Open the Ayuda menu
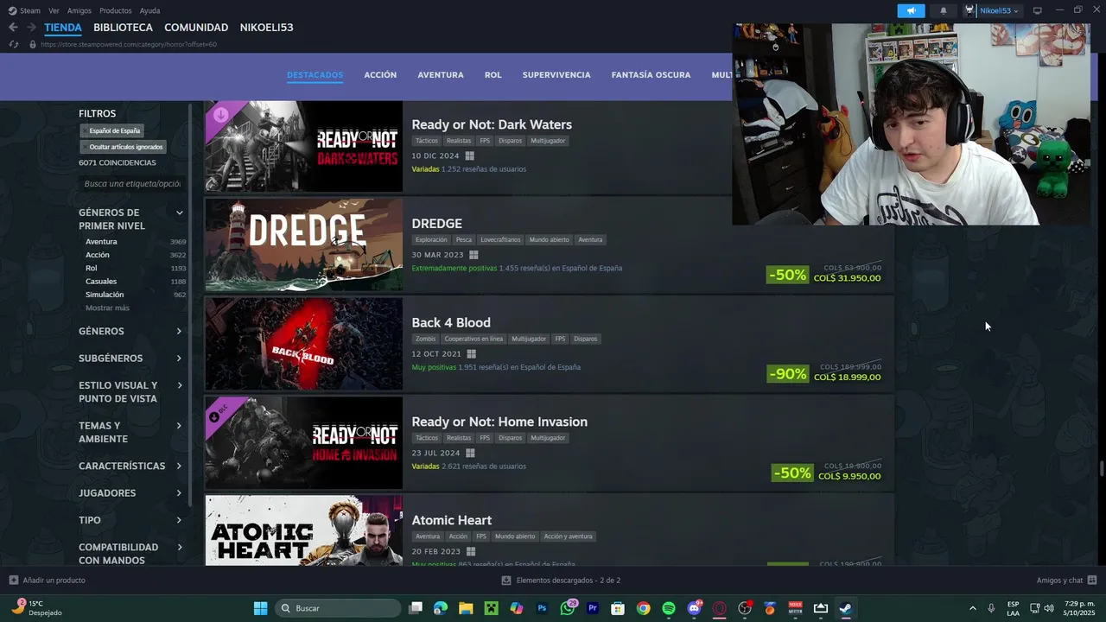Viewport: 1106px width, 622px height. [149, 10]
